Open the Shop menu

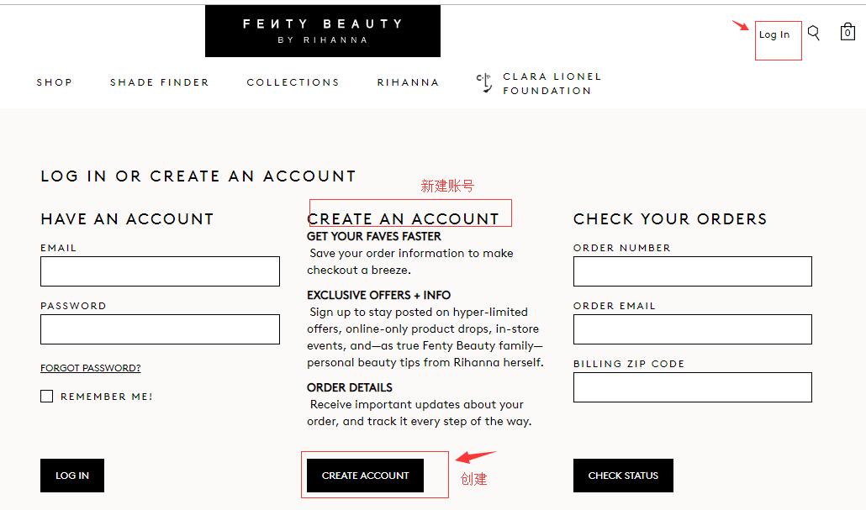pos(55,82)
